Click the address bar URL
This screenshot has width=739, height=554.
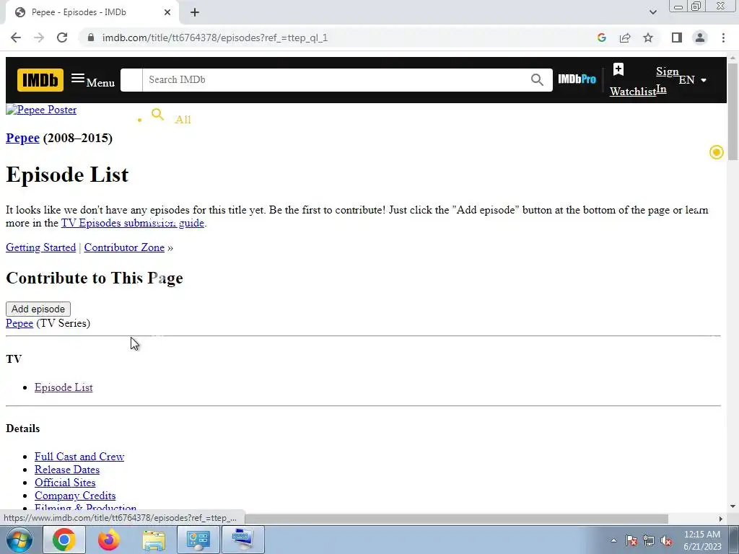[215, 38]
